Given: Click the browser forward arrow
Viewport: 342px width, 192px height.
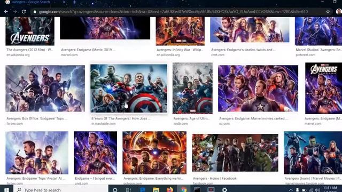Looking at the screenshot, I should click(x=15, y=12).
